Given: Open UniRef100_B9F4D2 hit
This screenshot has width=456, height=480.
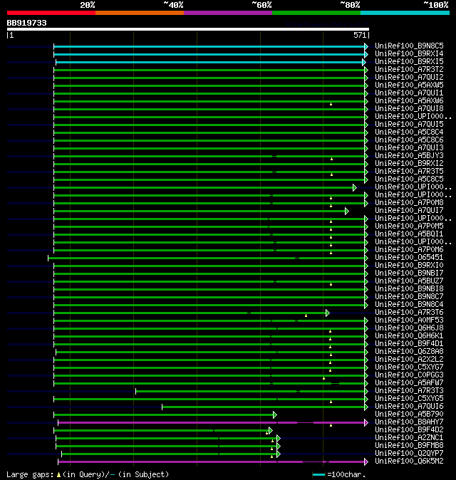Looking at the screenshot, I should 409,430.
